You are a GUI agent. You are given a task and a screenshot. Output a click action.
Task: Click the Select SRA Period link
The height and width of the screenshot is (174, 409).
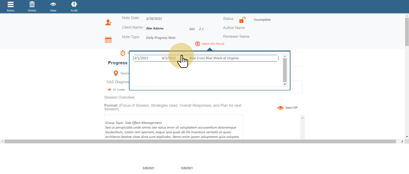tap(213, 44)
